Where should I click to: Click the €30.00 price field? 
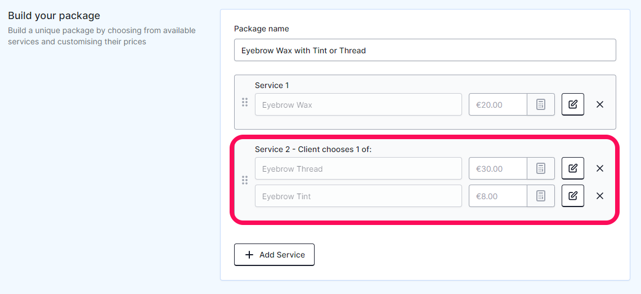[498, 168]
